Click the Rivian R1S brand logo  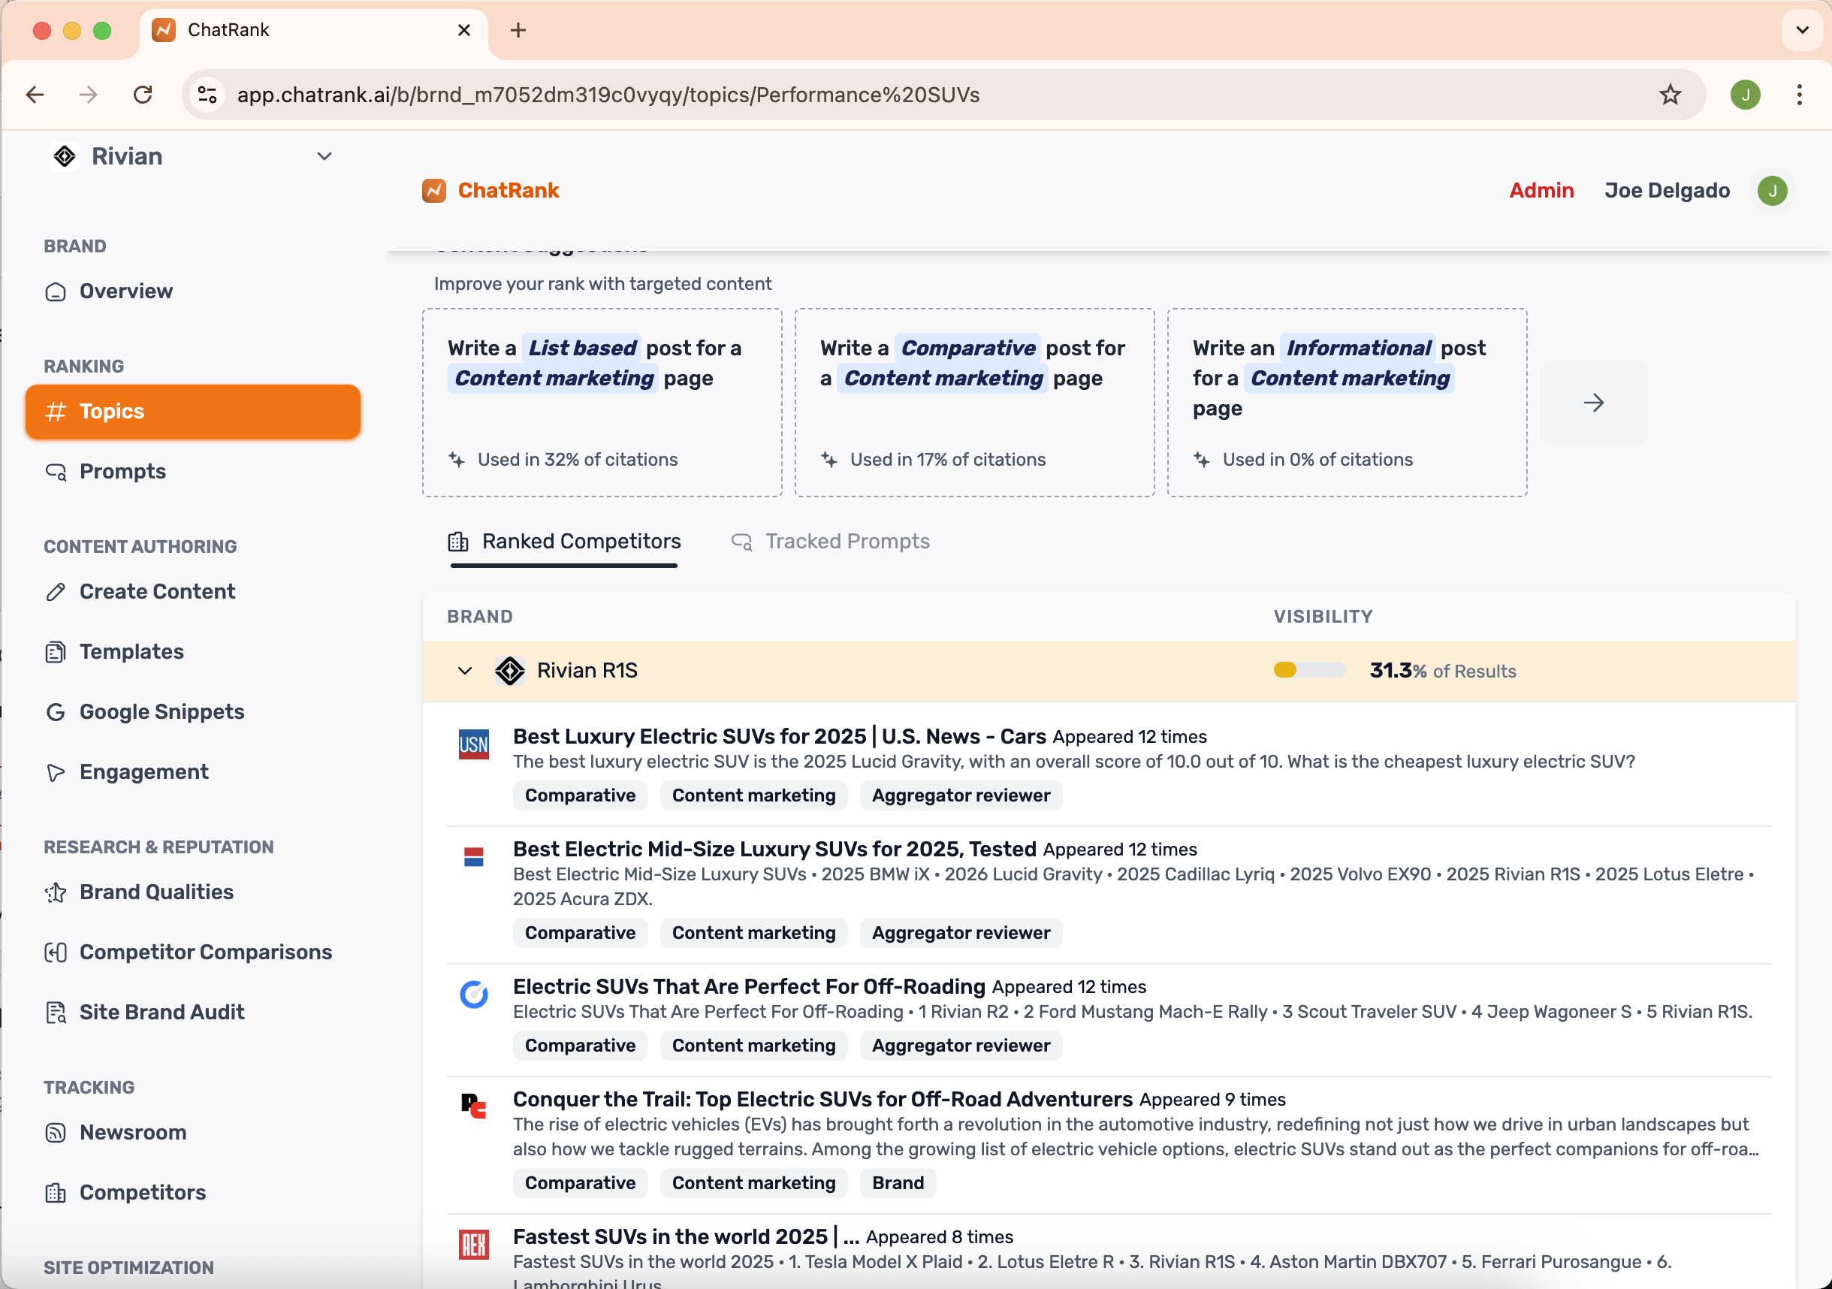[510, 672]
